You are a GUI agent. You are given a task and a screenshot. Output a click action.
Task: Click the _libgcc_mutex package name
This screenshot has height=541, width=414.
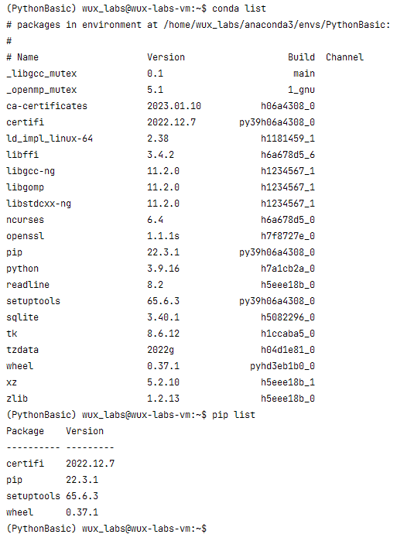click(42, 74)
